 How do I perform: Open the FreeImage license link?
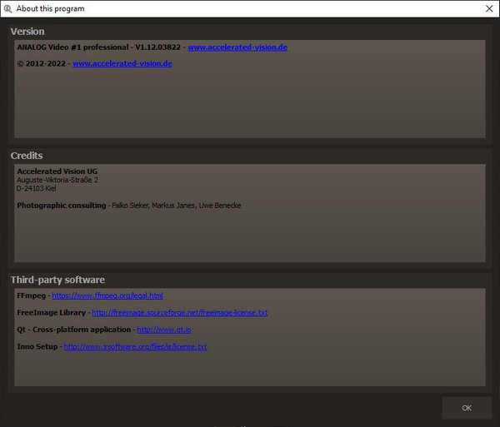pos(179,313)
